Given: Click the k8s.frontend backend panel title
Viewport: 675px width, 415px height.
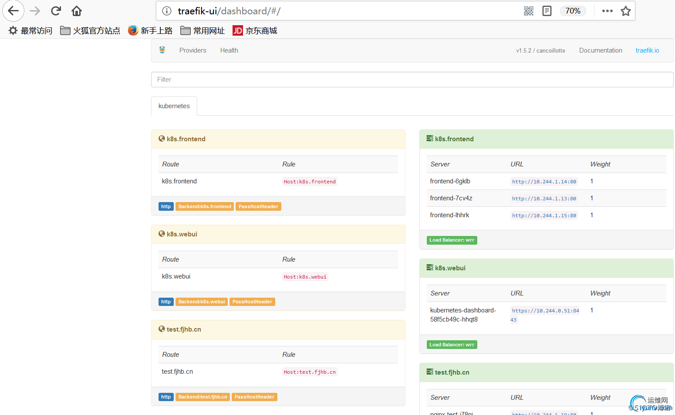Looking at the screenshot, I should (454, 139).
